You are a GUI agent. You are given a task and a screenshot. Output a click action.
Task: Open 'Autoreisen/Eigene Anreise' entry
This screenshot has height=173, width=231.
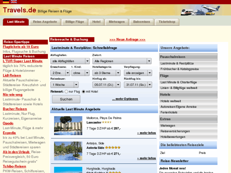188,107
